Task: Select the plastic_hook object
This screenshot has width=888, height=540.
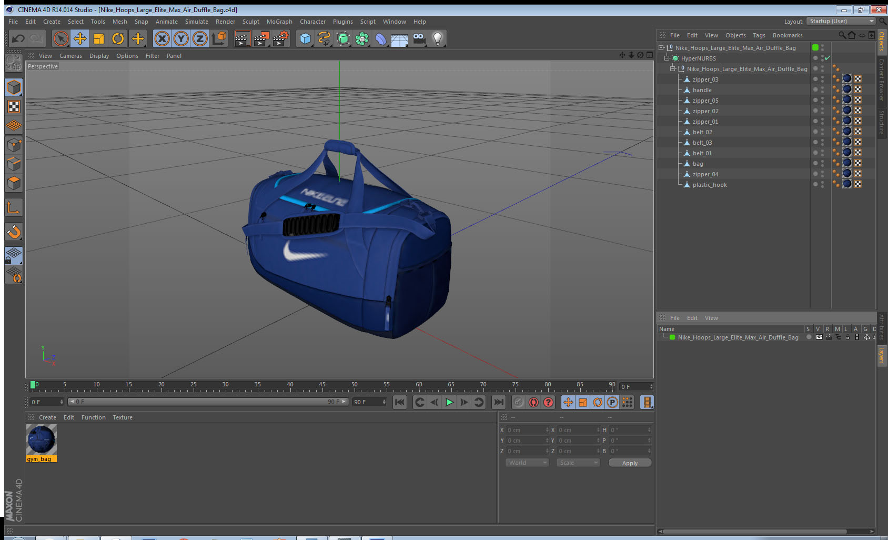Action: [x=710, y=185]
